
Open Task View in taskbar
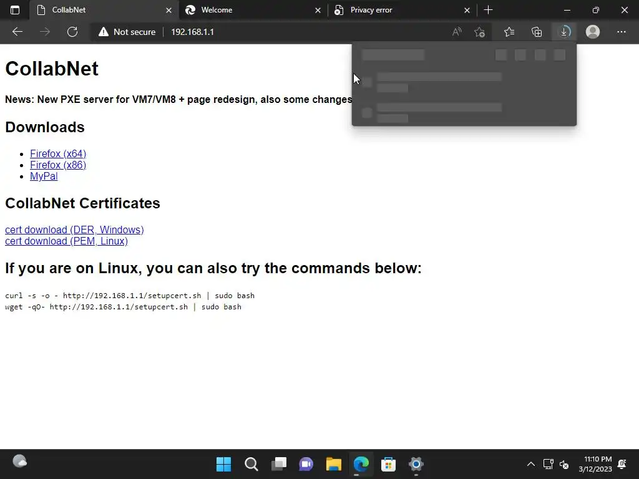point(279,464)
